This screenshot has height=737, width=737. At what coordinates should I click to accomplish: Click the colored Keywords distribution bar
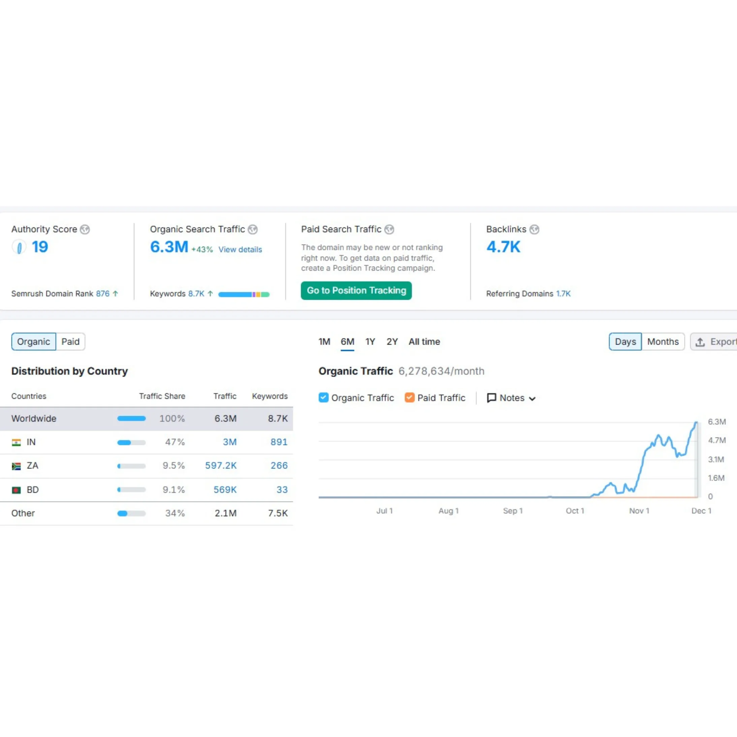pyautogui.click(x=244, y=294)
